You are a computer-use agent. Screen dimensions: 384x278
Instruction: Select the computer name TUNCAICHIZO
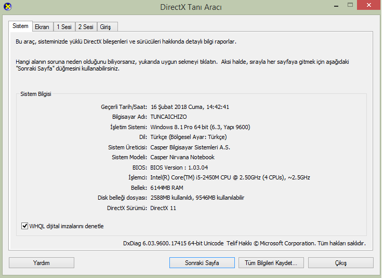pos(168,117)
